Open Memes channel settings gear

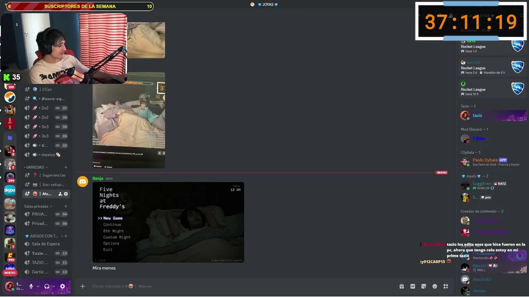coord(66,194)
